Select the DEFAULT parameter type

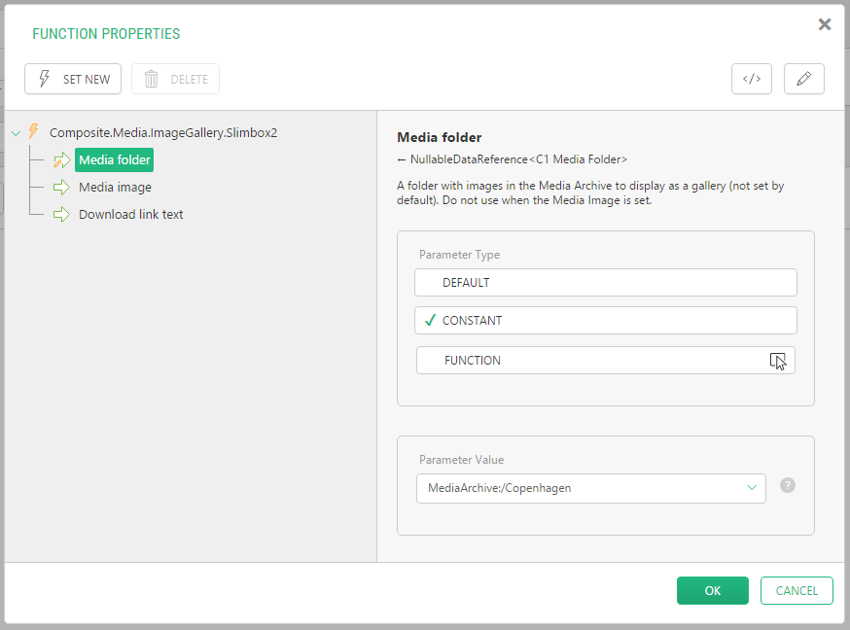605,283
